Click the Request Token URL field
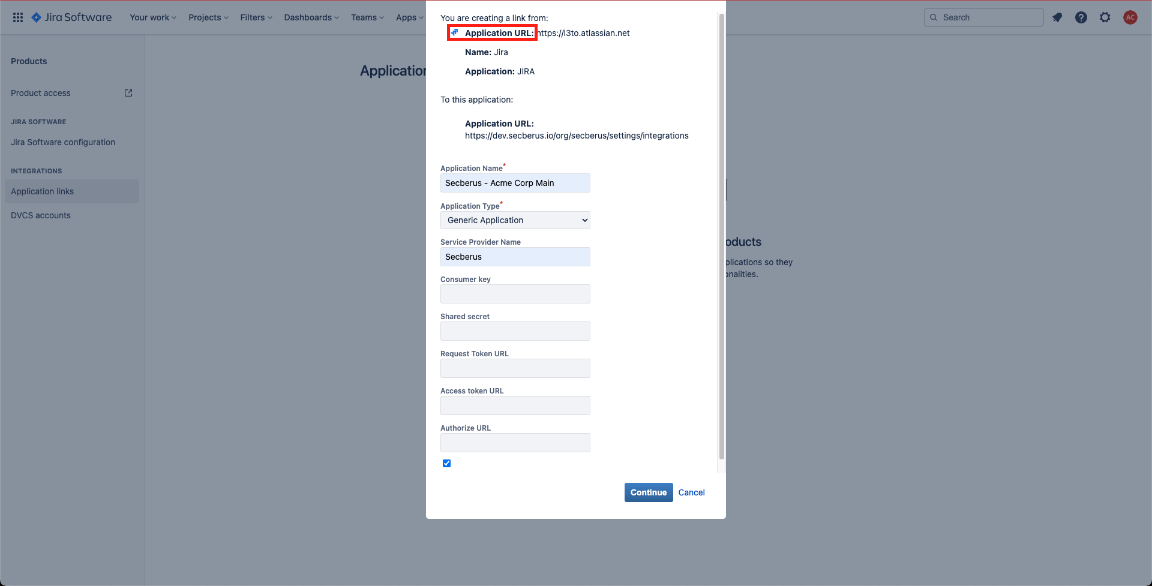Viewport: 1152px width, 586px height. (x=515, y=368)
